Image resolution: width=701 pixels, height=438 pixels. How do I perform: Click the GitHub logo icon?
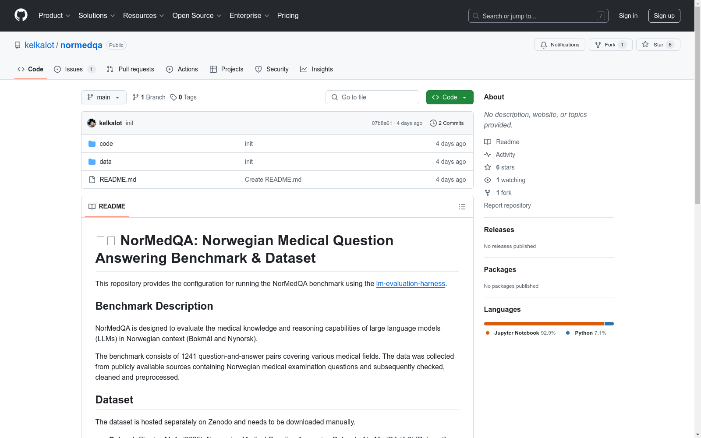click(21, 15)
